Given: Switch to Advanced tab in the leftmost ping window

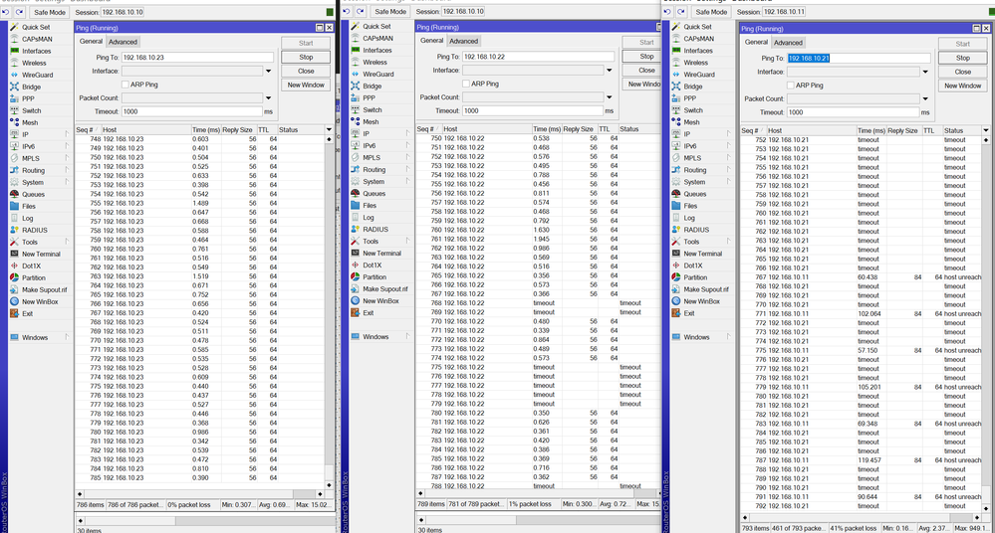Looking at the screenshot, I should 124,42.
